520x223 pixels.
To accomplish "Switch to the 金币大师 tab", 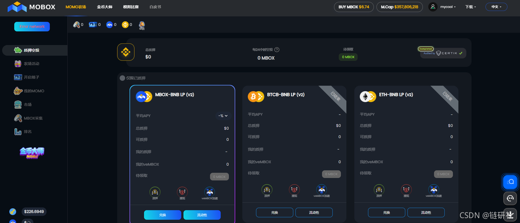I will point(105,7).
